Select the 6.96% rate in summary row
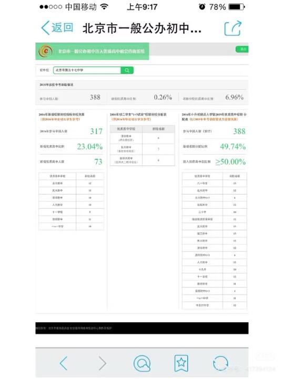 (234, 97)
